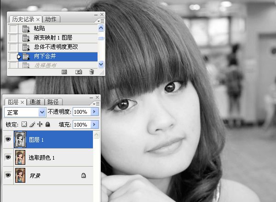Screen dimensions: 276x202
Task: Minimize the History panel
Action: point(96,15)
